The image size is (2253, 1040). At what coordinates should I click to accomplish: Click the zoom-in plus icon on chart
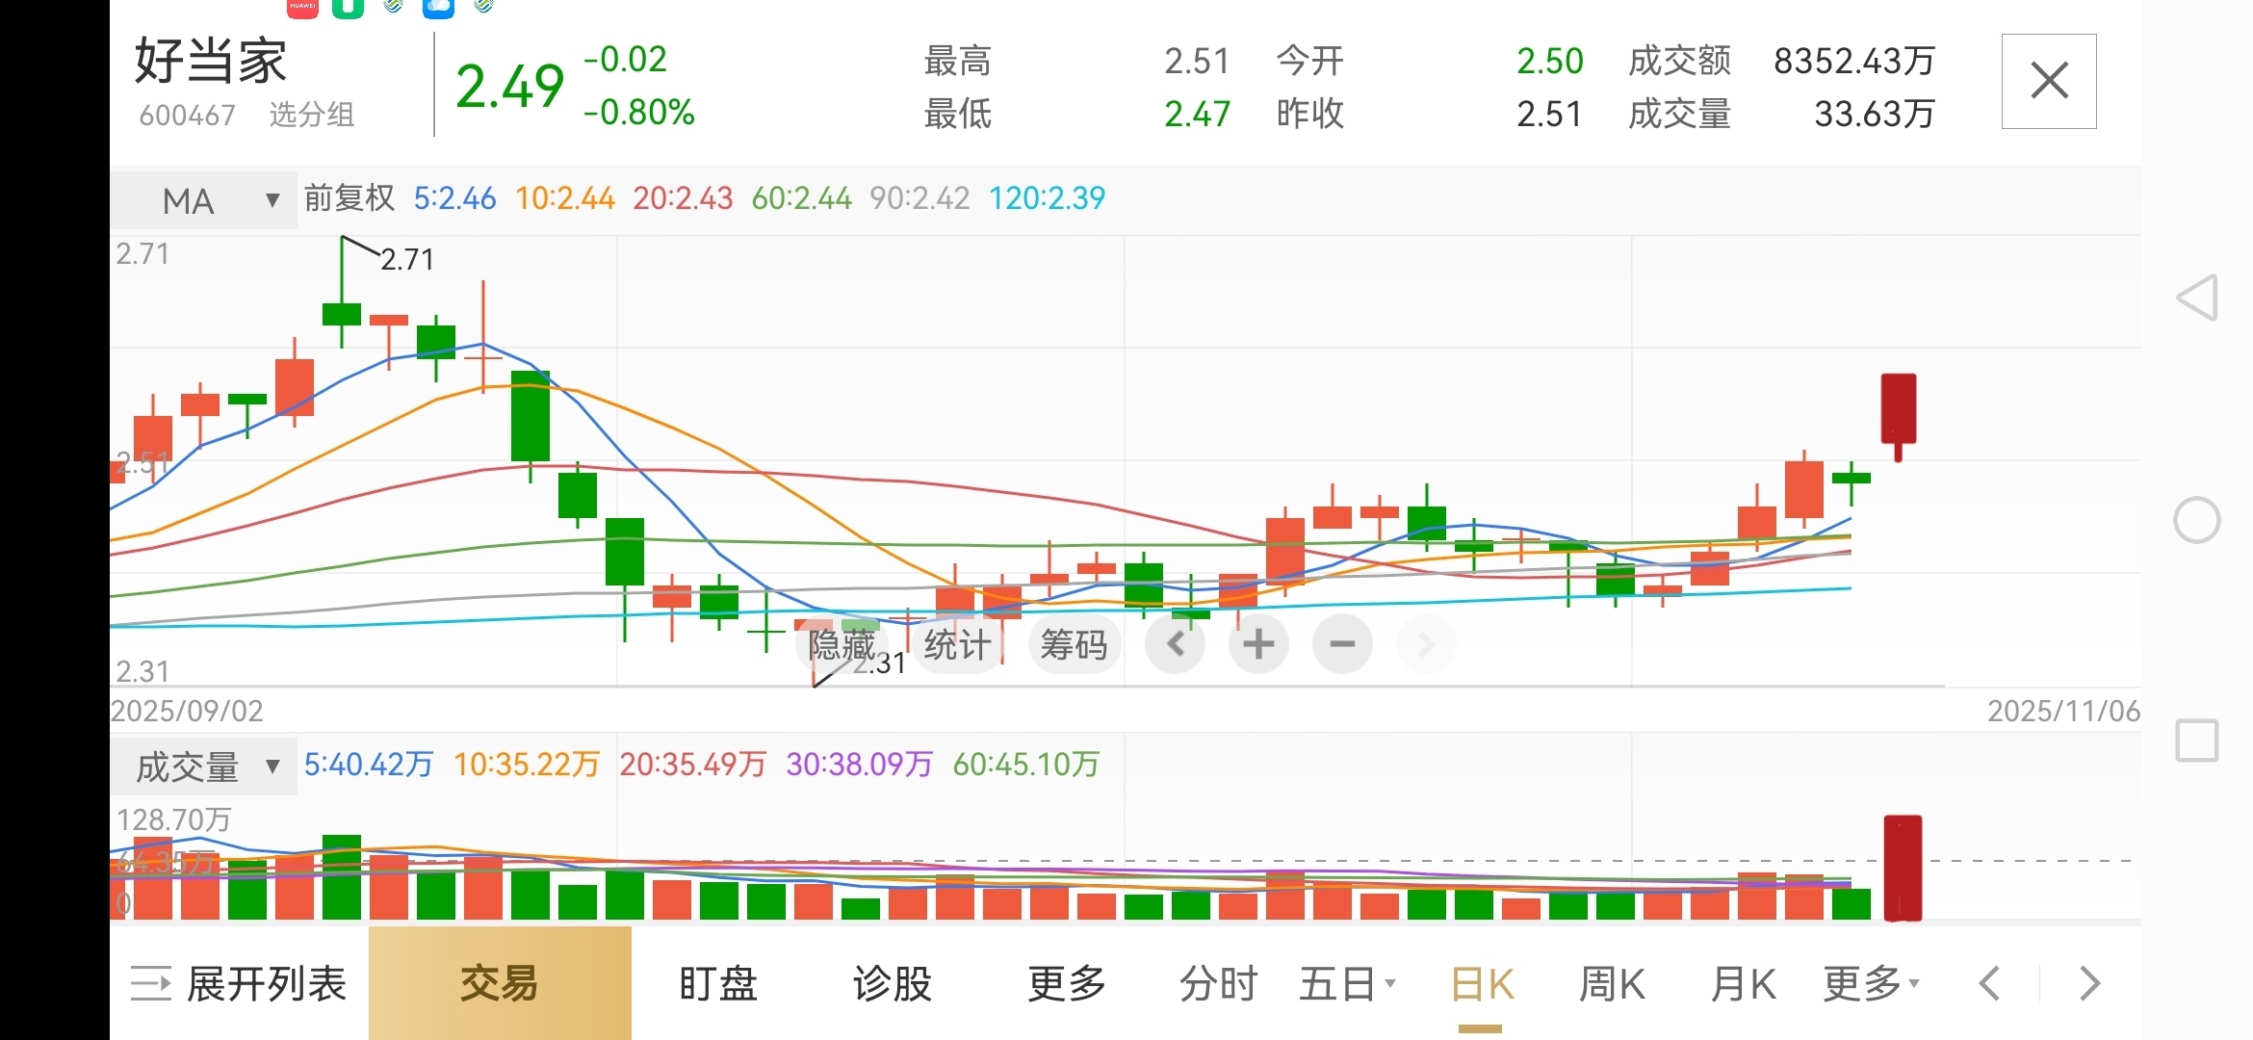pyautogui.click(x=1258, y=644)
